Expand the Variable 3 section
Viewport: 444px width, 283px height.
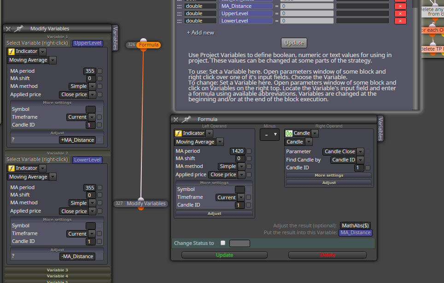[58, 270]
